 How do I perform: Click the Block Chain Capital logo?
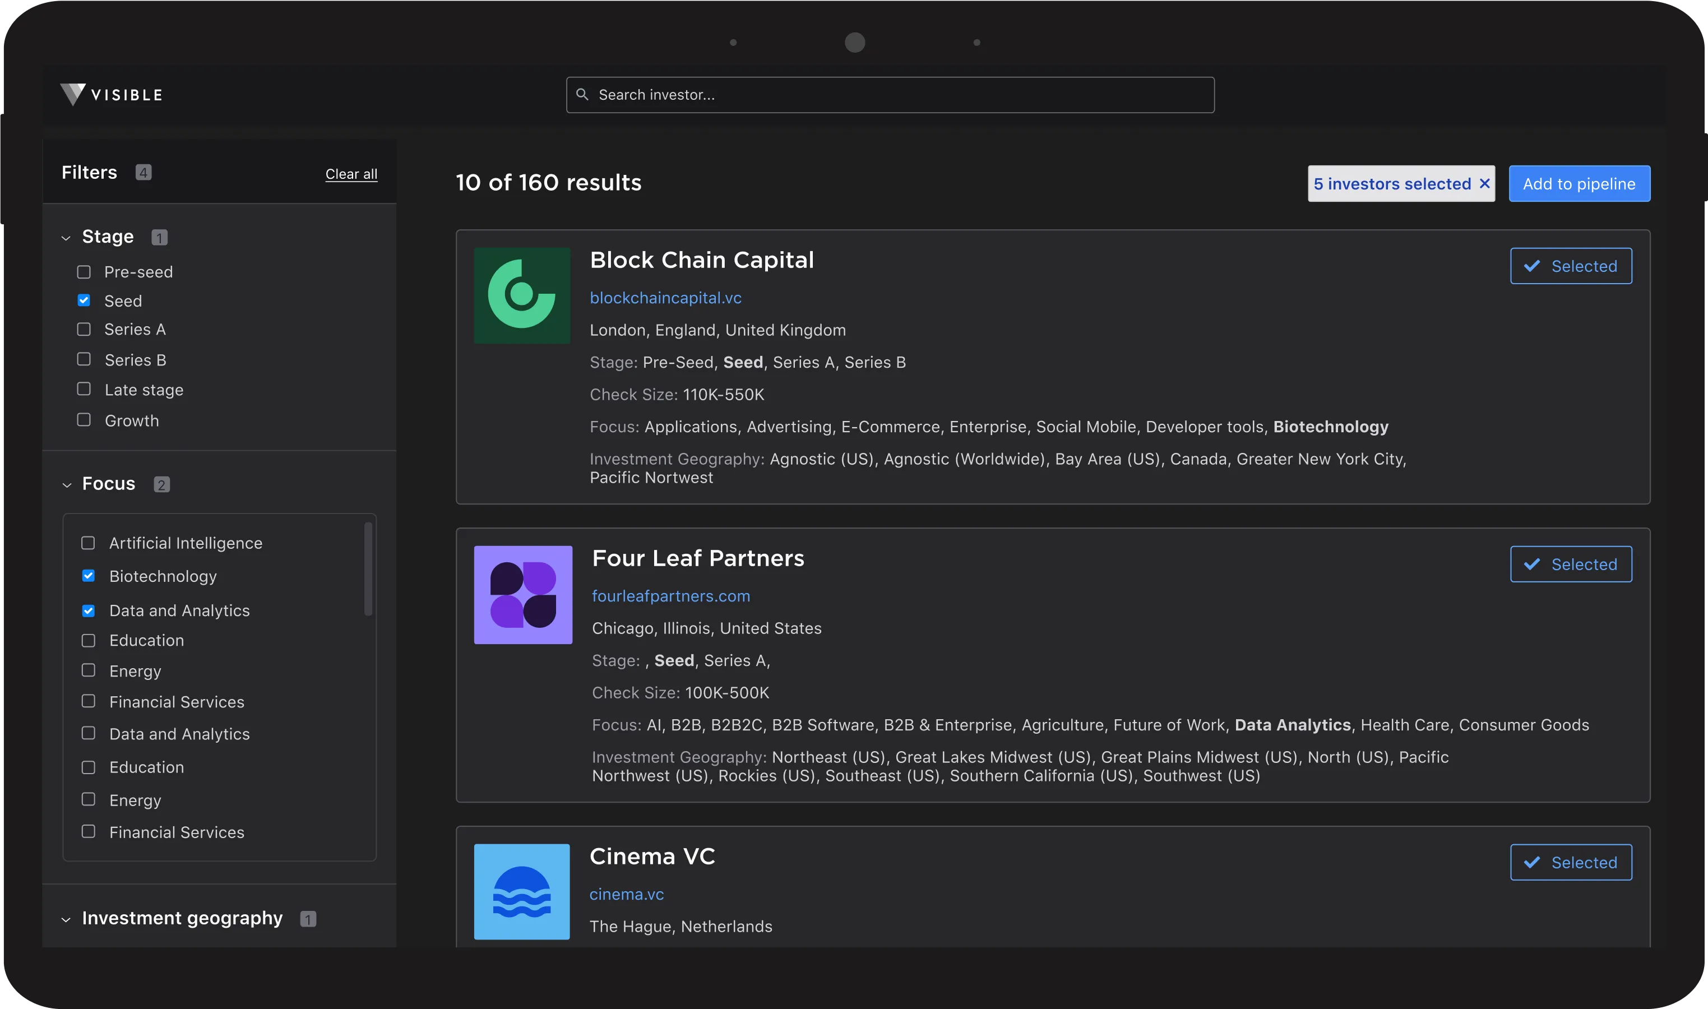click(x=521, y=295)
